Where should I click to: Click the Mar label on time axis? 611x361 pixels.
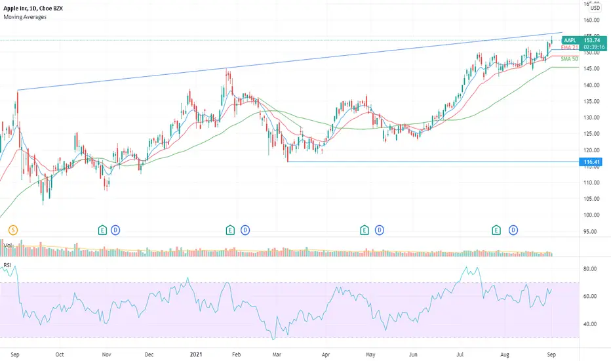(277, 354)
